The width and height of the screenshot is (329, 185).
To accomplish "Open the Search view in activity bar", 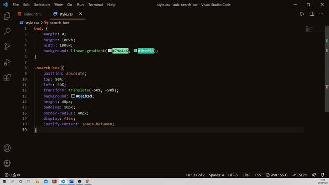I will (7, 31).
